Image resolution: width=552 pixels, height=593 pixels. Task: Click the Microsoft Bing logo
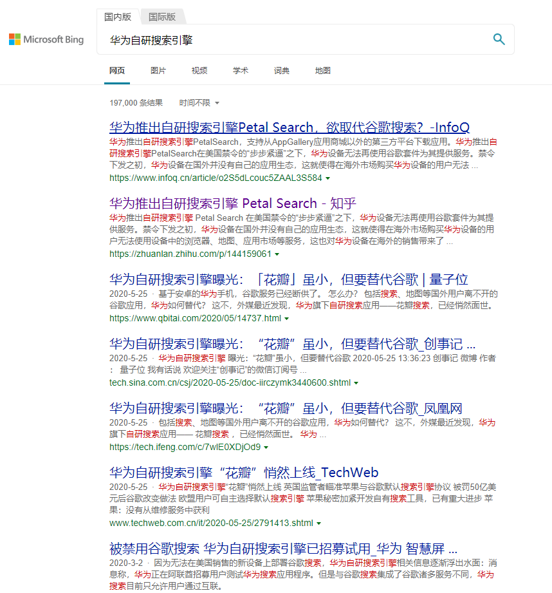[x=46, y=39]
